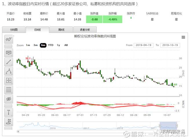Click the 最大值 value 15.61
Screen dimensions: 191x140
[x=61, y=19]
